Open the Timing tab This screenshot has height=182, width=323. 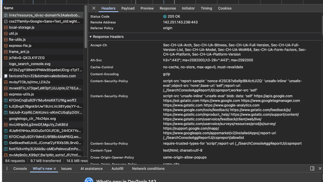pyautogui.click(x=206, y=8)
